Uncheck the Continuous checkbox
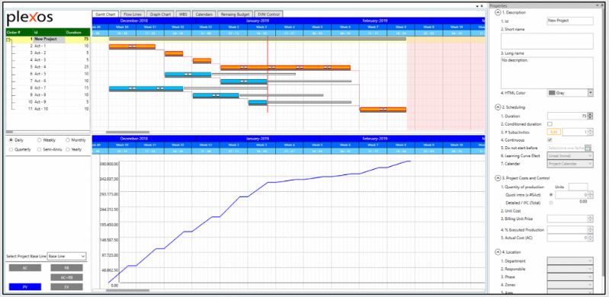The image size is (609, 297). [x=550, y=140]
